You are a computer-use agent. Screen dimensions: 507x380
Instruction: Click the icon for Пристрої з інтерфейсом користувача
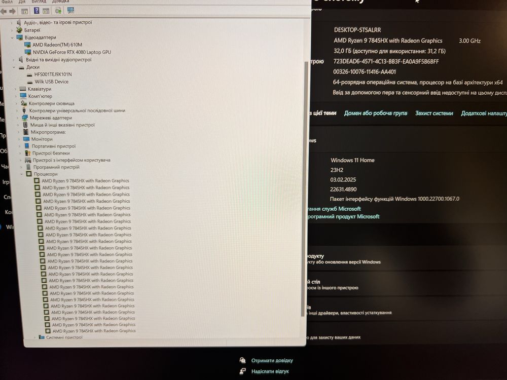(28, 160)
